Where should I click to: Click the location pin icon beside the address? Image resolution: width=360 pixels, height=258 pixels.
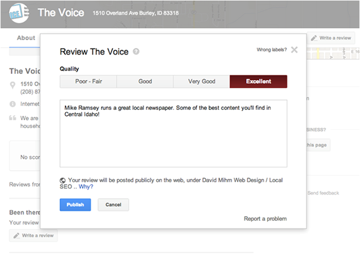pos(13,86)
